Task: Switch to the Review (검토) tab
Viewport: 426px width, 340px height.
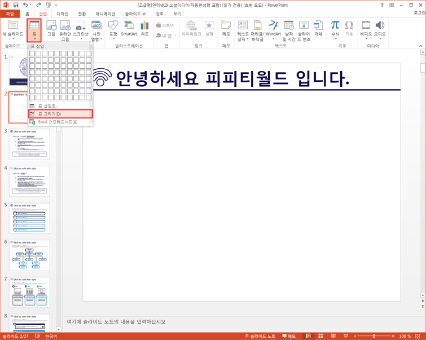Action: tap(160, 14)
